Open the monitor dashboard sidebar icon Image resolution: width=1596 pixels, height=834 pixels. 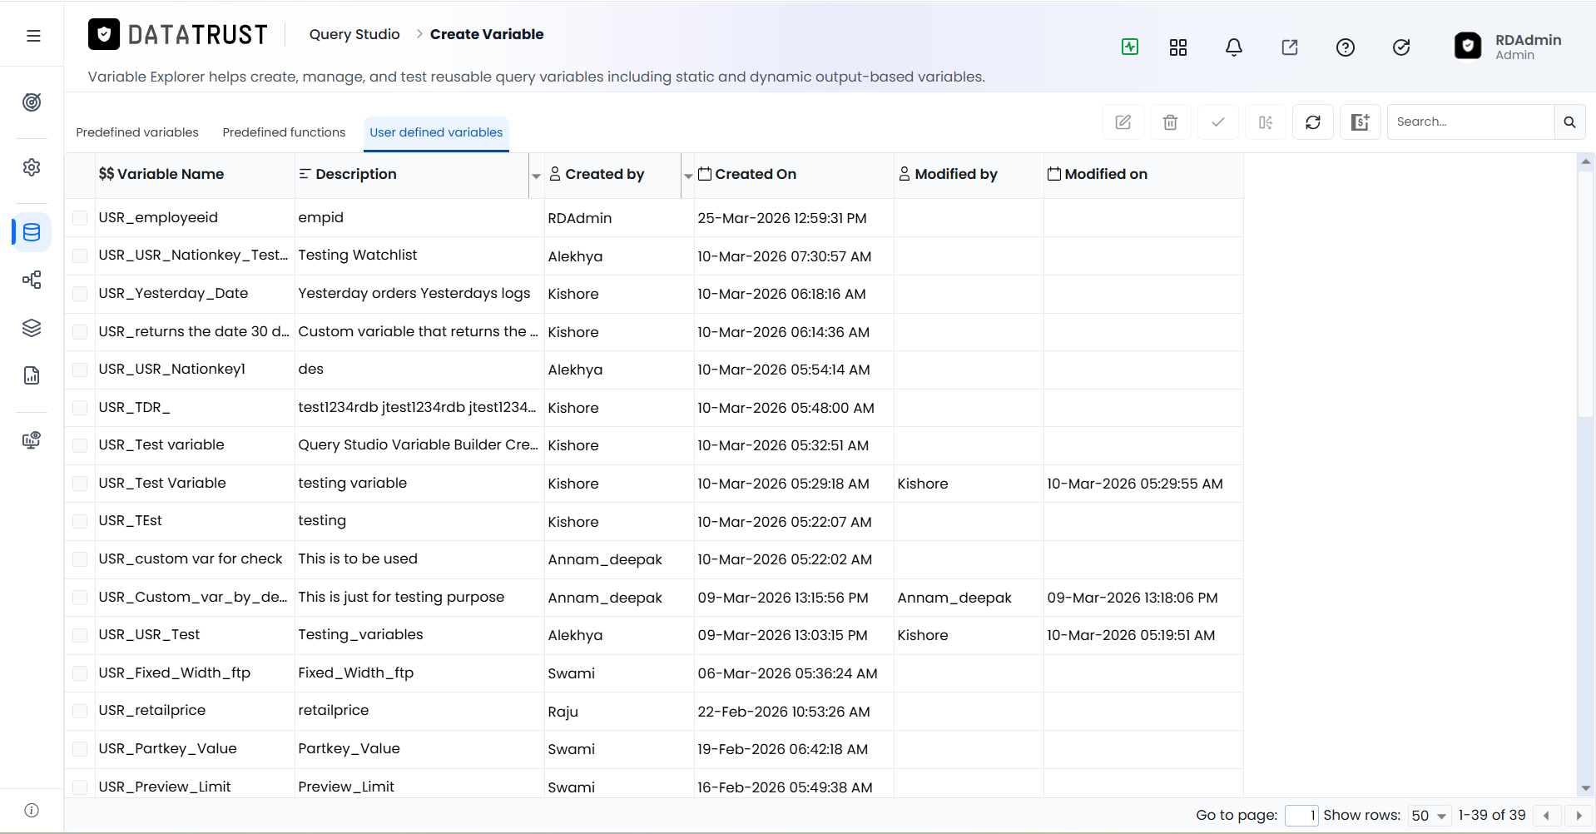tap(32, 440)
